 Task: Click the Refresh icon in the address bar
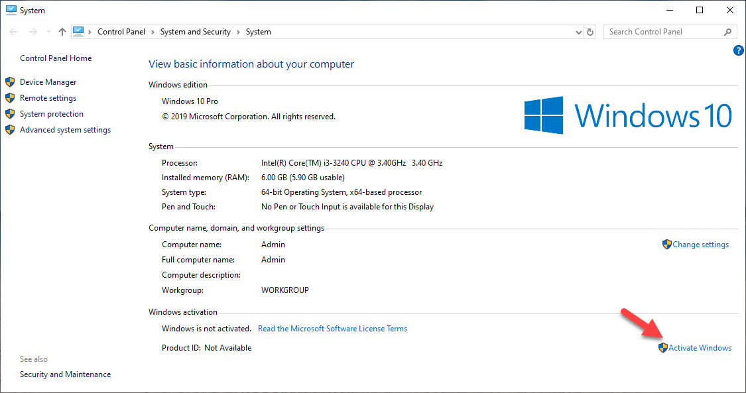click(590, 31)
